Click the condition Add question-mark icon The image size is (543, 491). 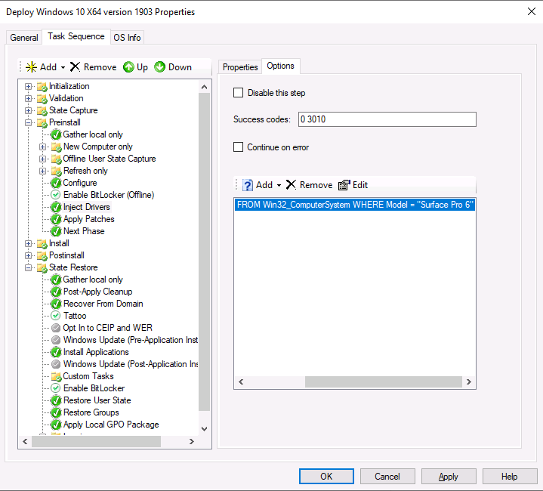(247, 185)
